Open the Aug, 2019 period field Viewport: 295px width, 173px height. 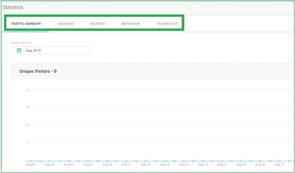coord(50,50)
